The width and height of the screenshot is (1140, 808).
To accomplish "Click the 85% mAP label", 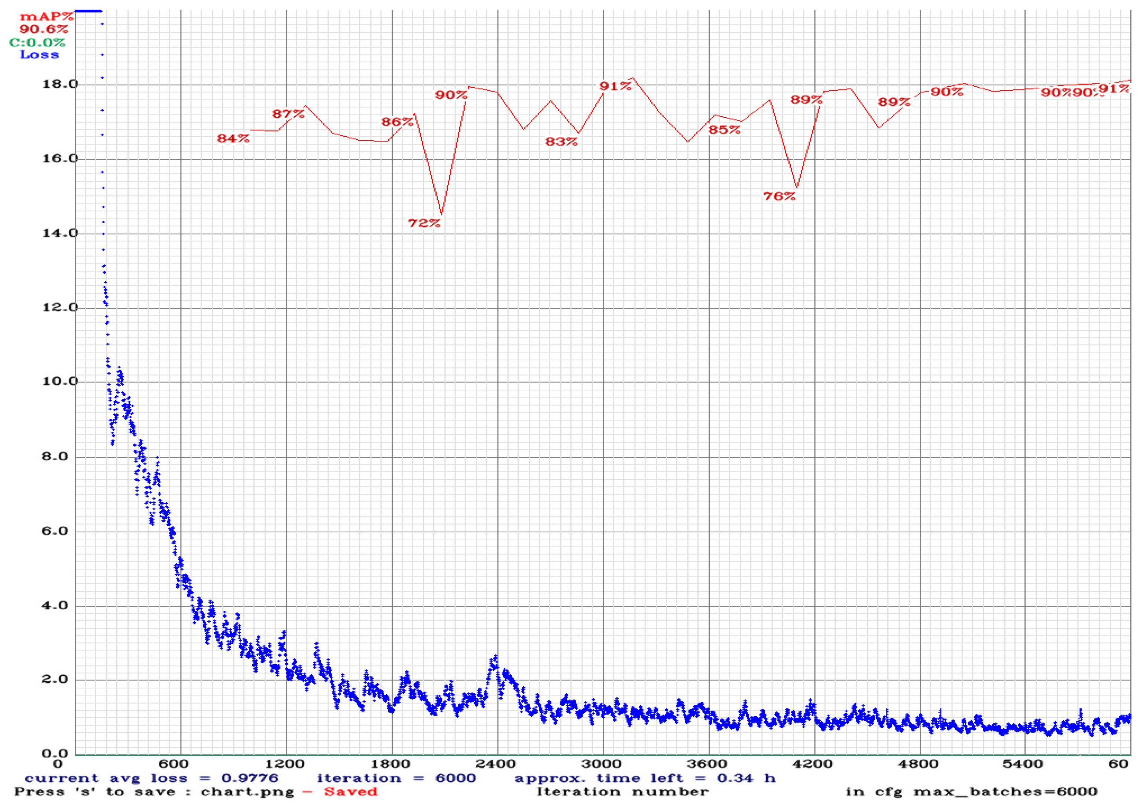I will [724, 129].
